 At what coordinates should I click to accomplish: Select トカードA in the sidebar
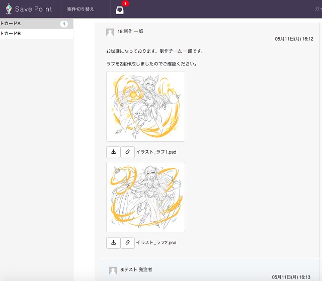click(37, 24)
